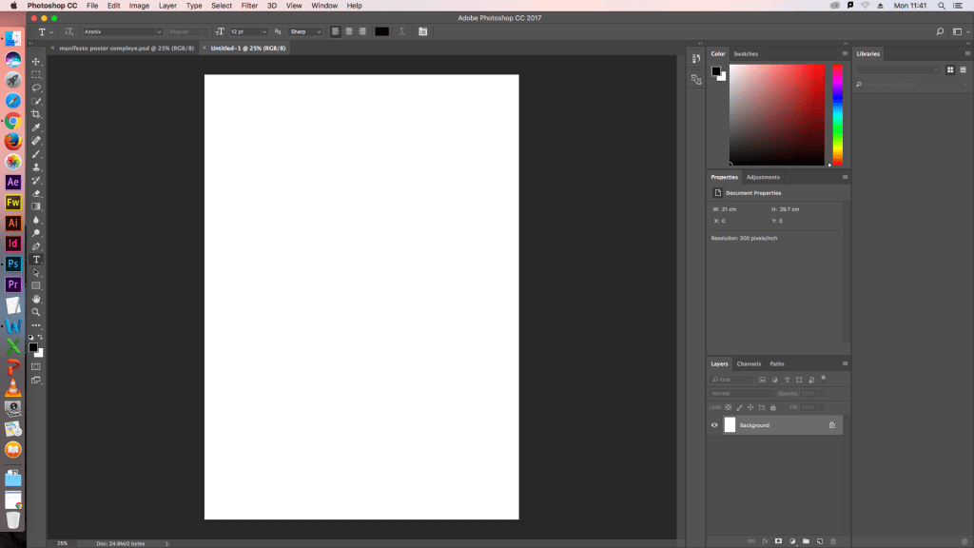This screenshot has height=548, width=974.
Task: Activate the Hand tool
Action: (x=36, y=299)
